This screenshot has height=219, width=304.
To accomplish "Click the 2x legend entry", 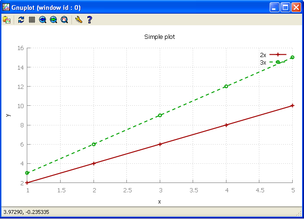I will point(273,55).
